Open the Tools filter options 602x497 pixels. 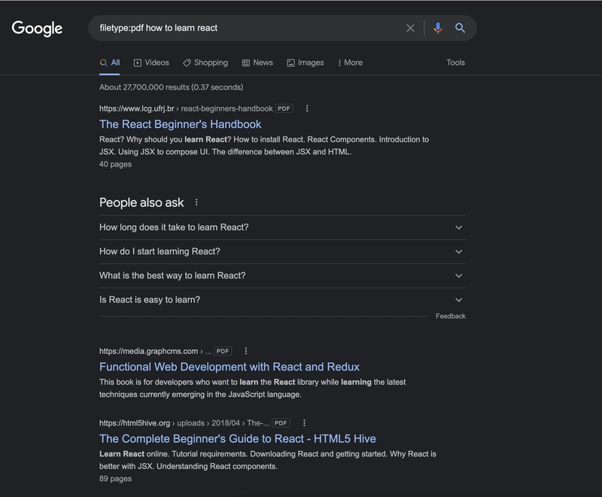click(456, 63)
